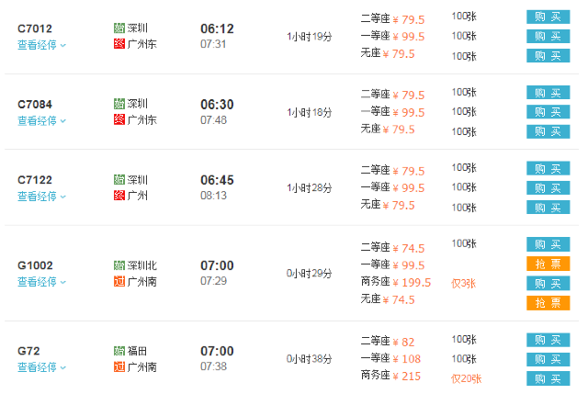Click green origin icon beside 福田 for G72
This screenshot has height=394, width=588.
119,351
